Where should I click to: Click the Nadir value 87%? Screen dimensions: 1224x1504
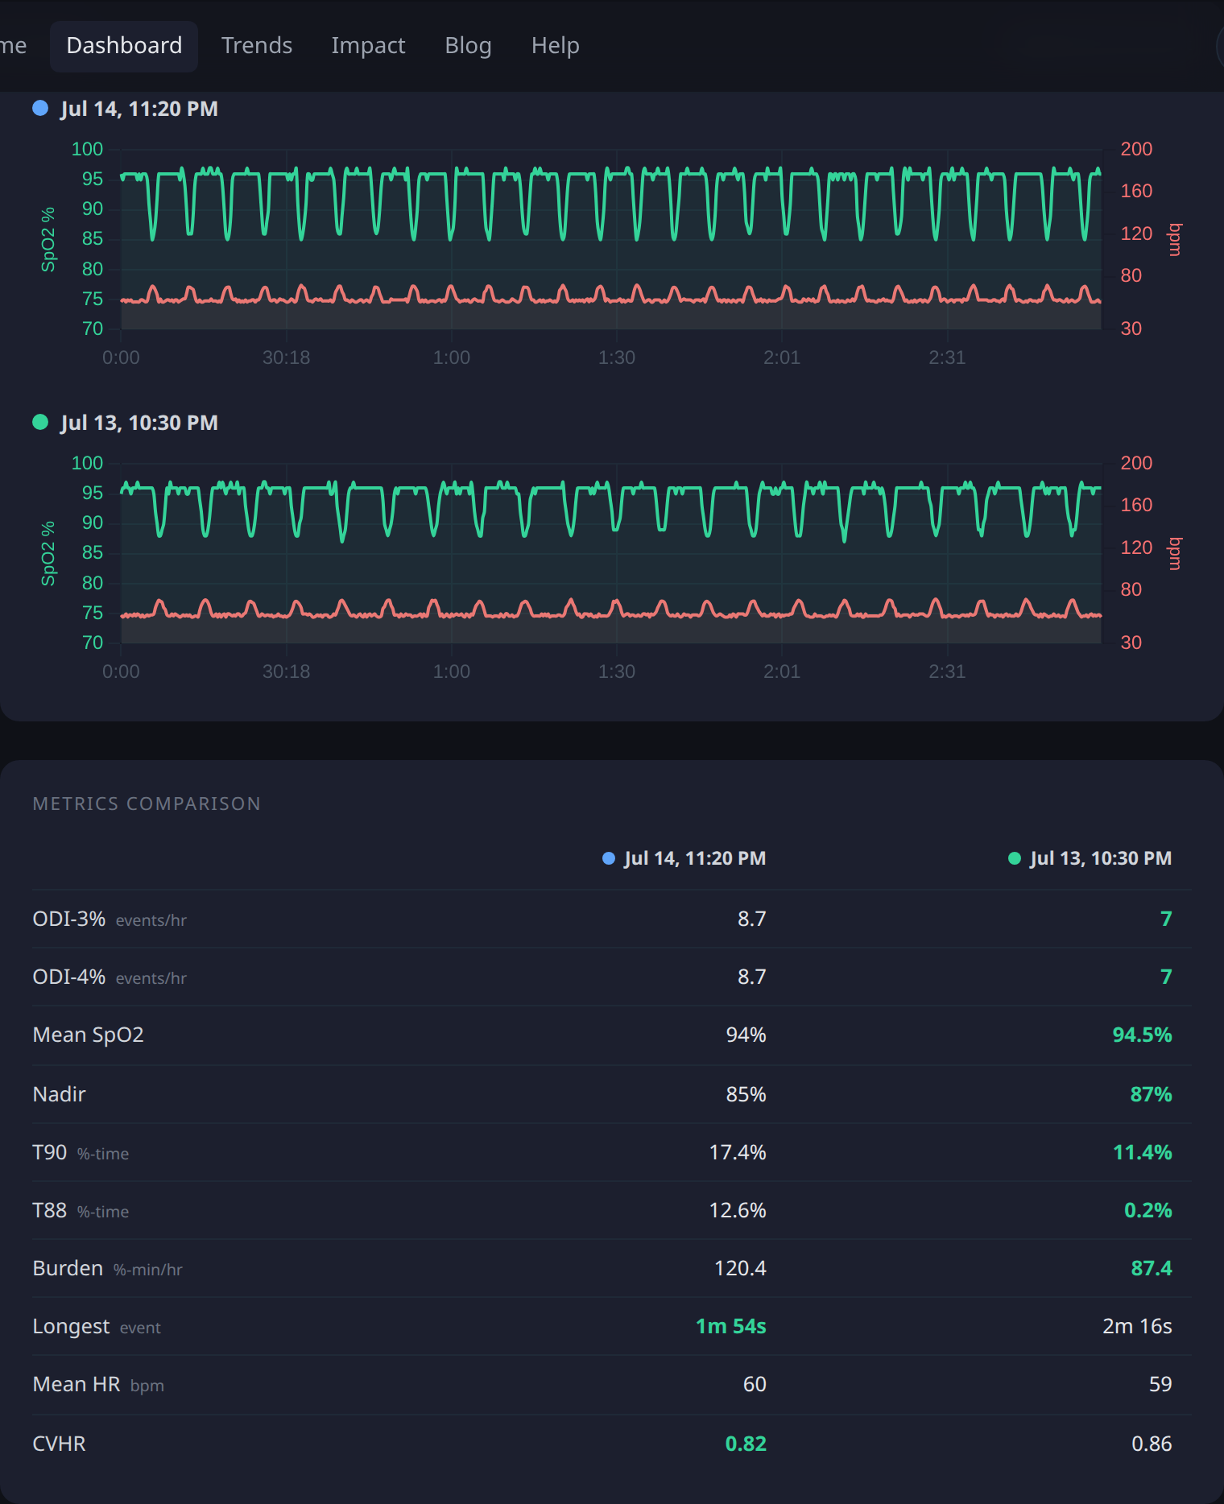pyautogui.click(x=1152, y=1094)
